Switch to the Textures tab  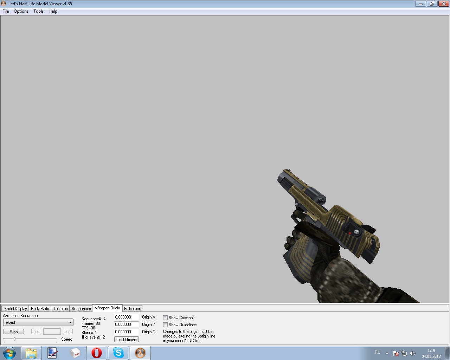pos(60,309)
